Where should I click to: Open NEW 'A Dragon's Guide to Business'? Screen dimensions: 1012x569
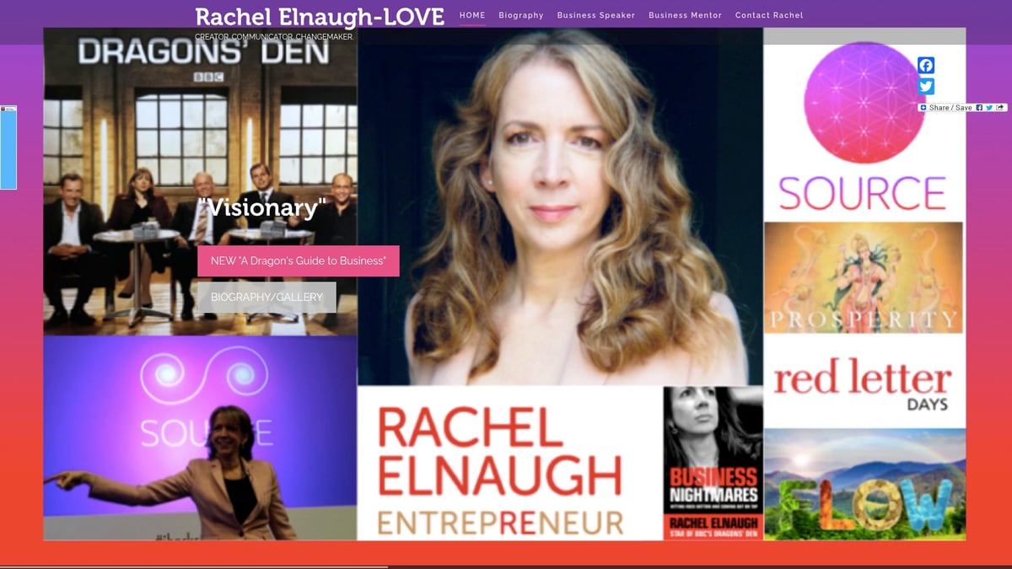click(x=297, y=261)
